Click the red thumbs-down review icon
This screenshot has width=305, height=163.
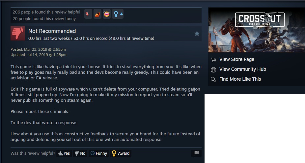[18, 33]
